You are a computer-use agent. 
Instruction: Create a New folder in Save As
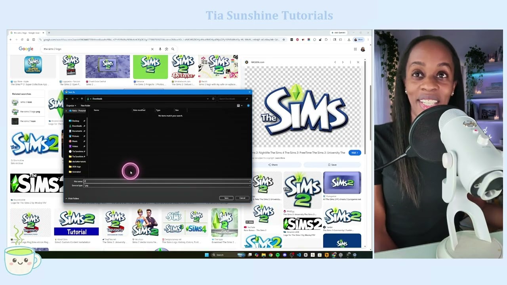pos(85,106)
